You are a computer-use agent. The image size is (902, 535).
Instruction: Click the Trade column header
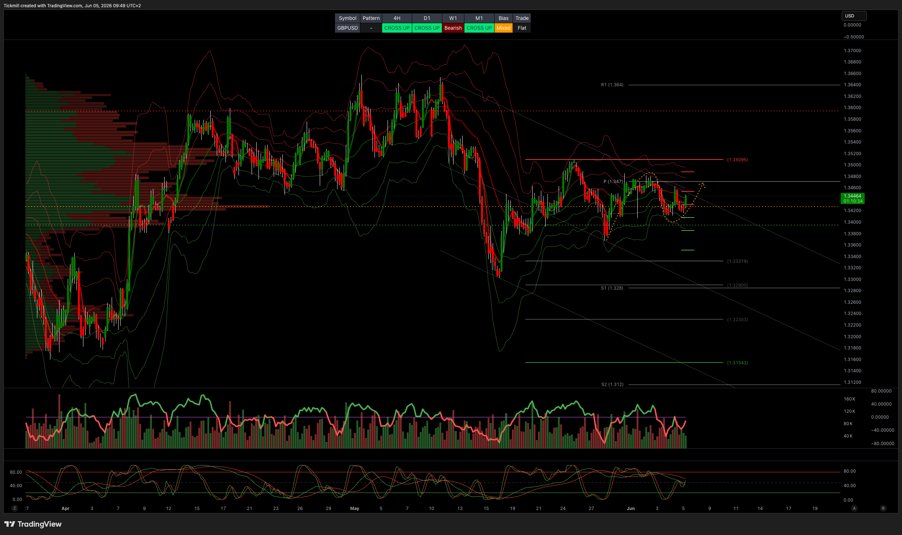coord(522,18)
